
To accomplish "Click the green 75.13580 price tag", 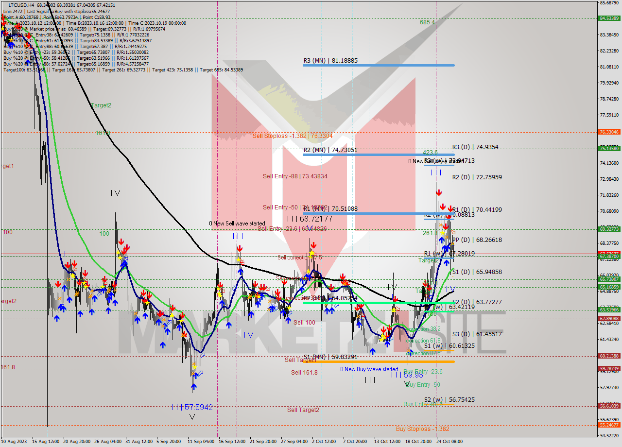I will (x=609, y=149).
